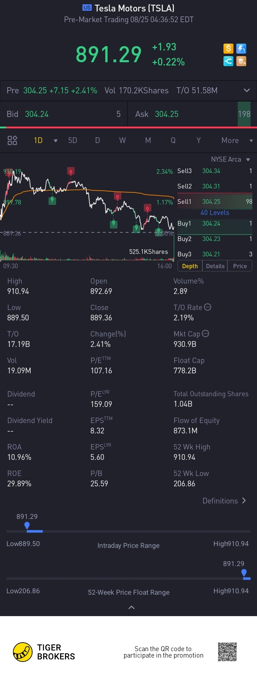Tap the orange dollar sign badge
This screenshot has width=257, height=688.
coord(228,49)
